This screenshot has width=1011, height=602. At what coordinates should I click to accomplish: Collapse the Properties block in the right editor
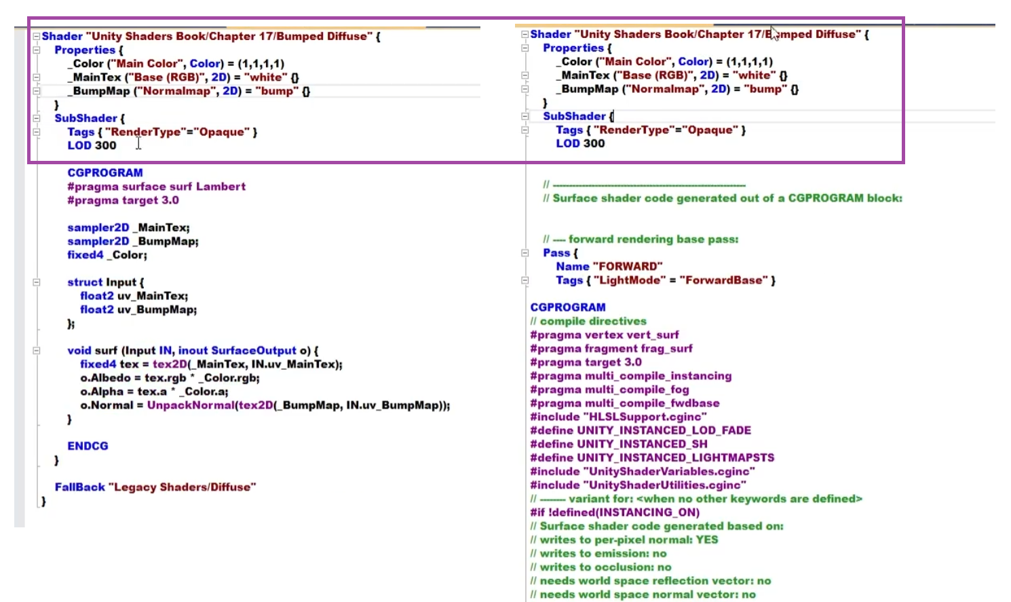[524, 48]
